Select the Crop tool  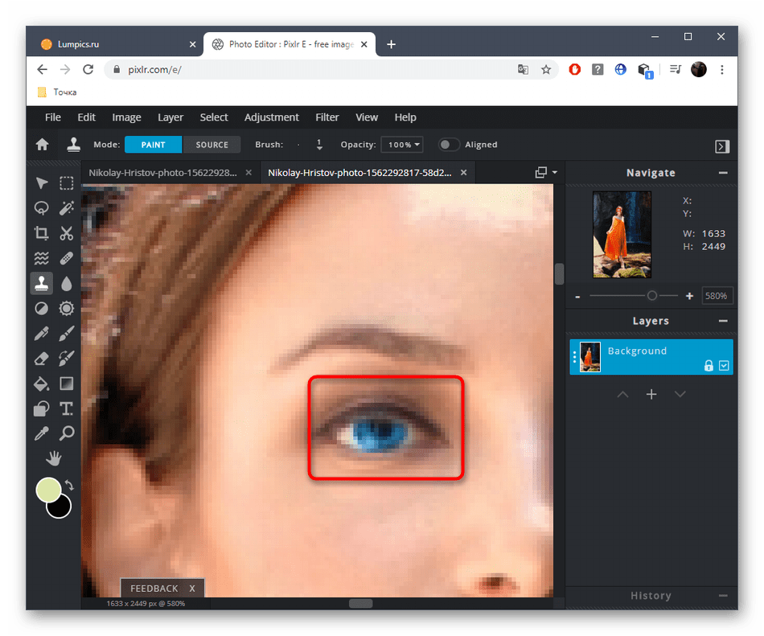pos(41,233)
